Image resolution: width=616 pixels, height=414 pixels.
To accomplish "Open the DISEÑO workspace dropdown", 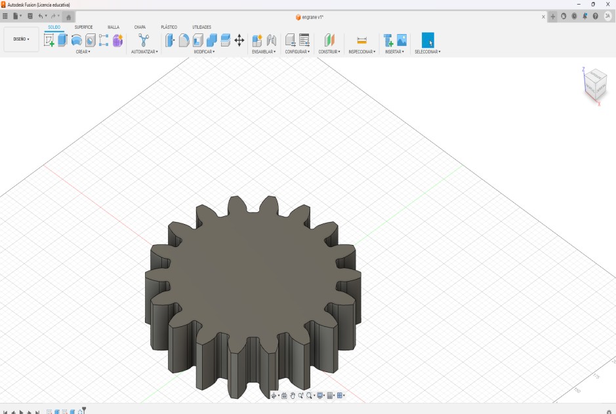I will [21, 39].
